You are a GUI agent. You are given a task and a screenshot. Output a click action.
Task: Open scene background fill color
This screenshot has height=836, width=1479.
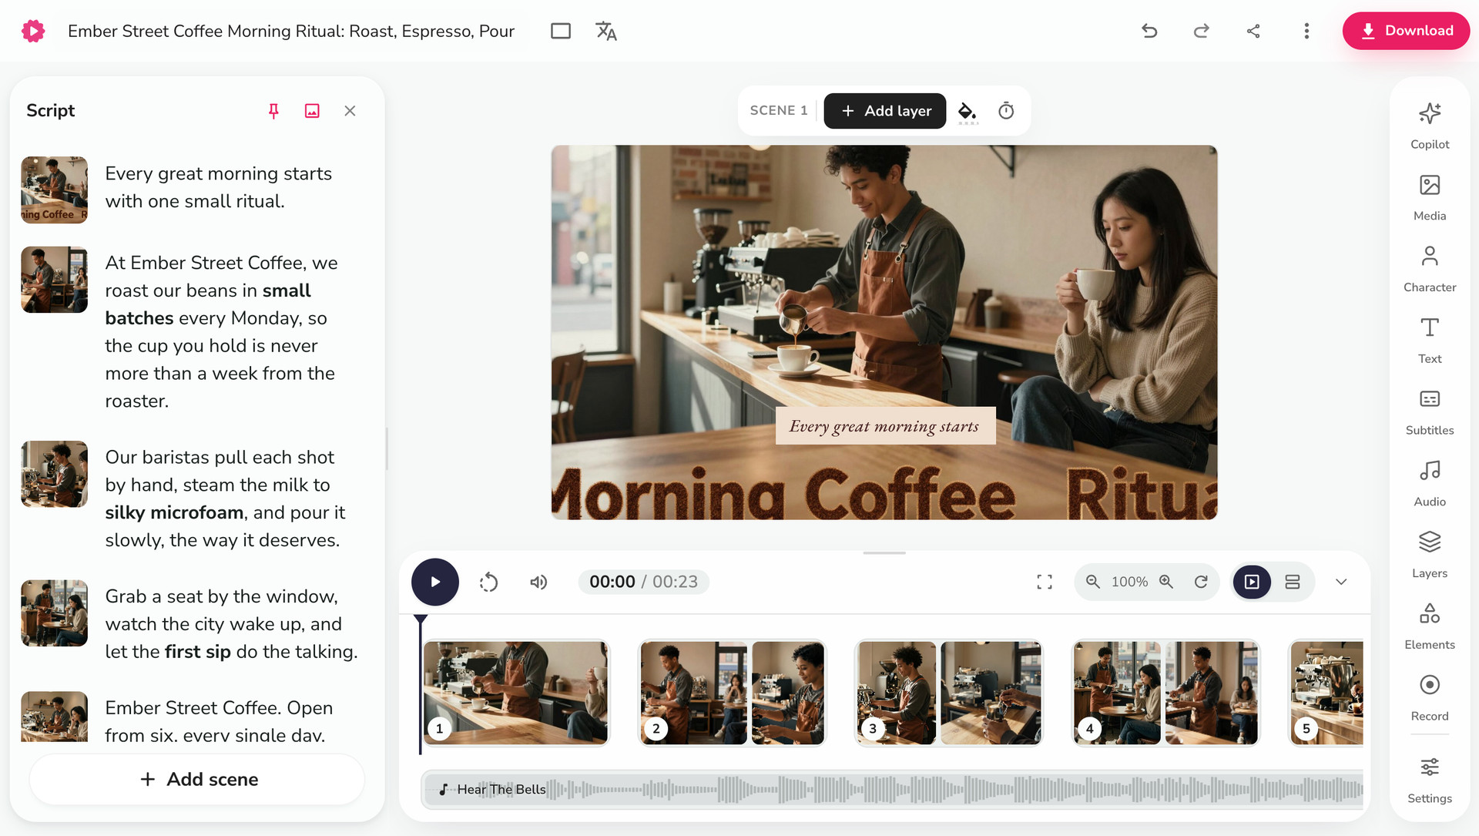[x=968, y=112]
